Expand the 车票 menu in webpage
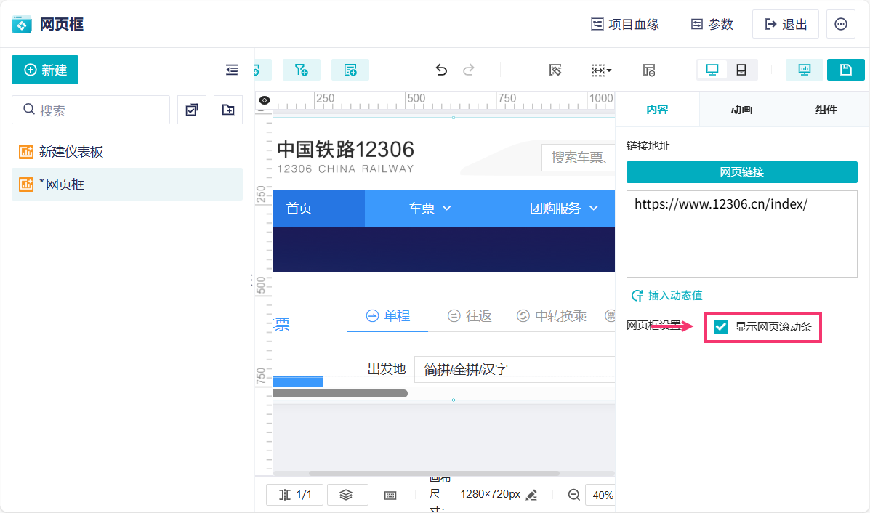This screenshot has height=513, width=870. pyautogui.click(x=430, y=209)
